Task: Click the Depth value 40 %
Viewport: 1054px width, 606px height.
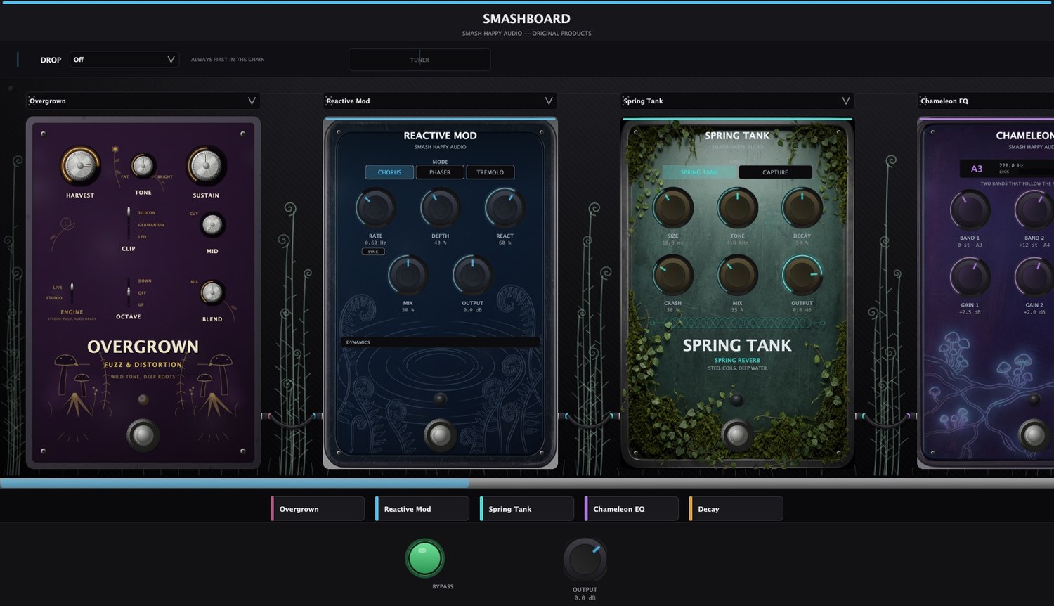Action: point(440,243)
